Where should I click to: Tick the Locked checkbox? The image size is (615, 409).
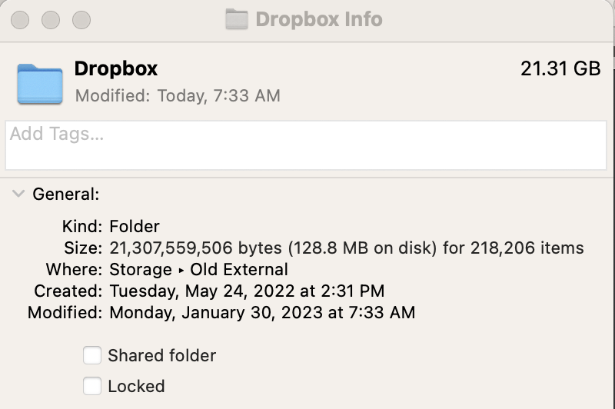tap(92, 385)
